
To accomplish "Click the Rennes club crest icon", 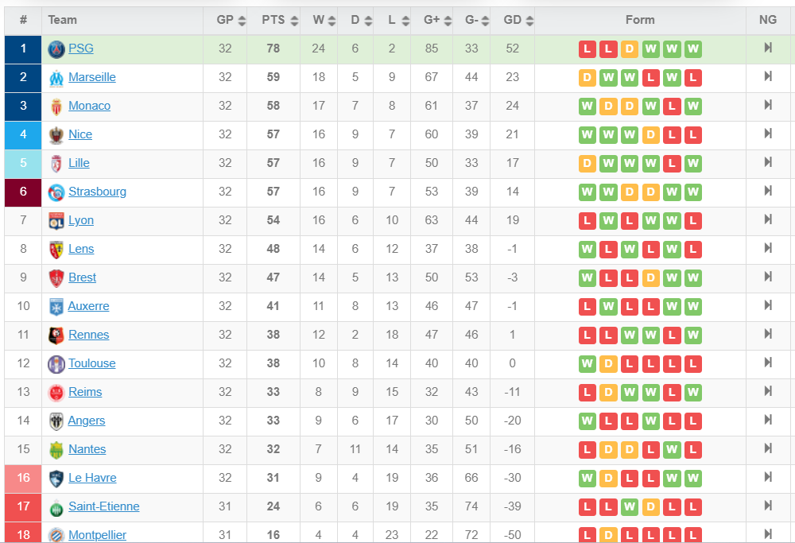I will click(56, 335).
